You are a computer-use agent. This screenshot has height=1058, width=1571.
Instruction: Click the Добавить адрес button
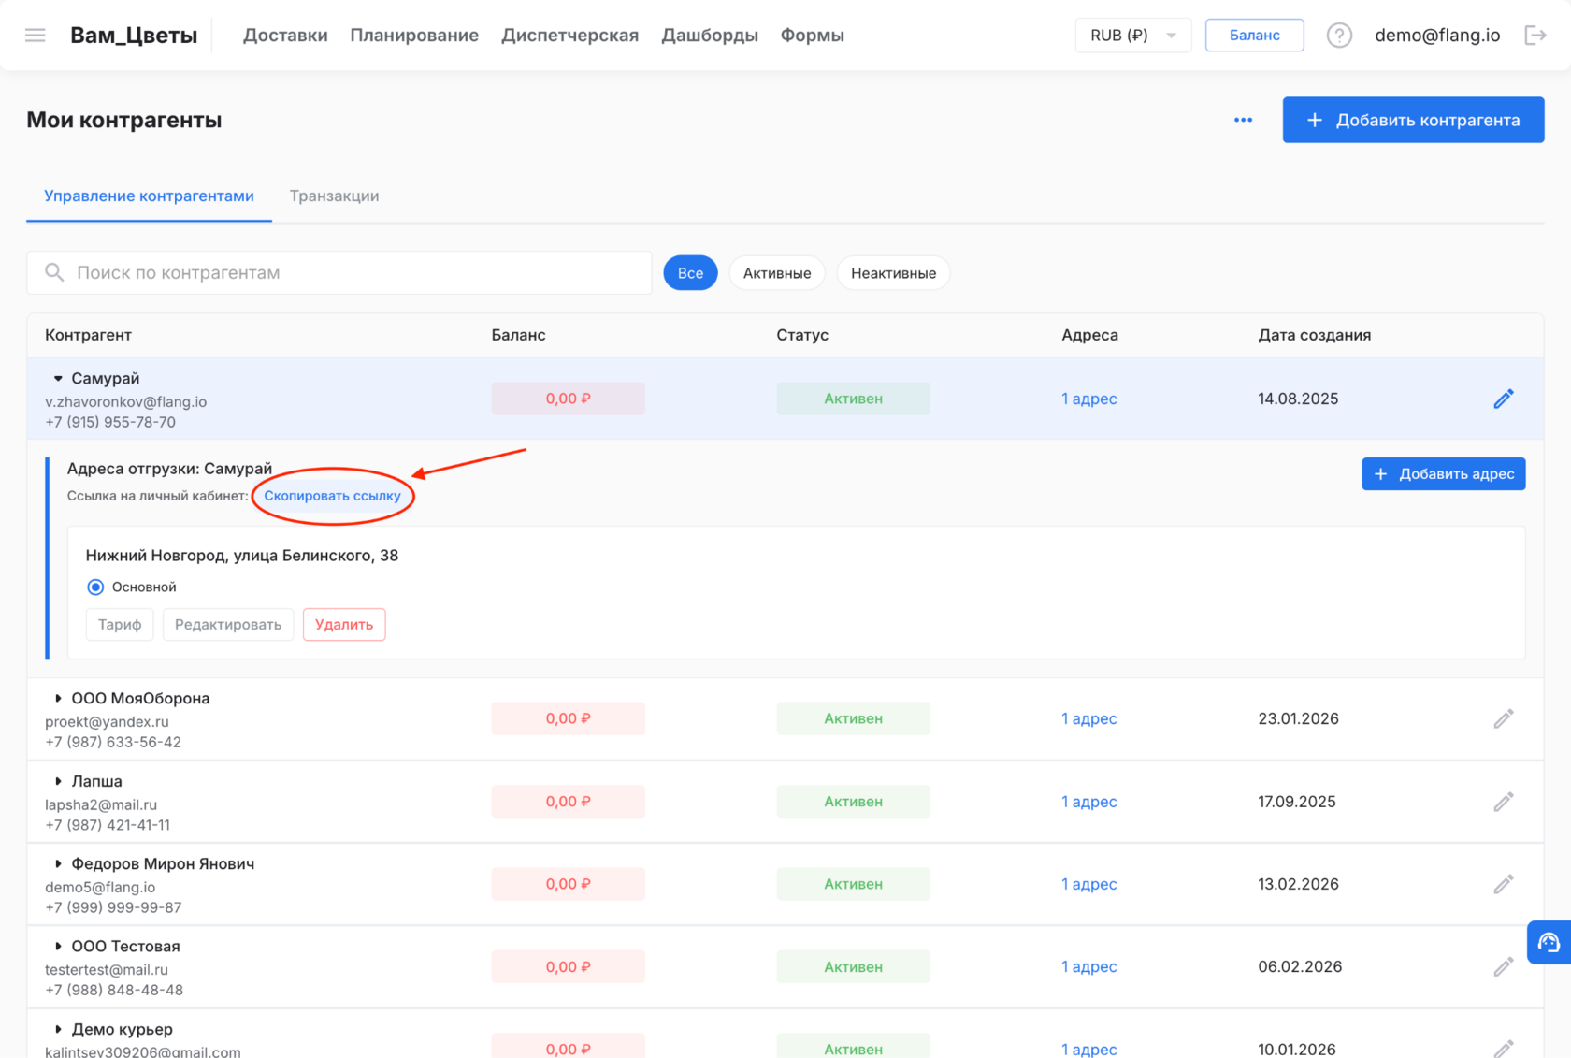1444,474
